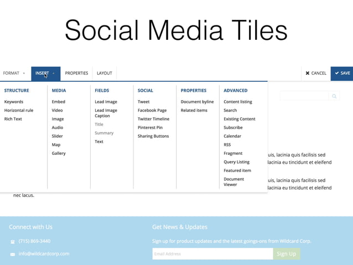The image size is (353, 265).
Task: Select Audio in the Media column
Action: pos(58,127)
